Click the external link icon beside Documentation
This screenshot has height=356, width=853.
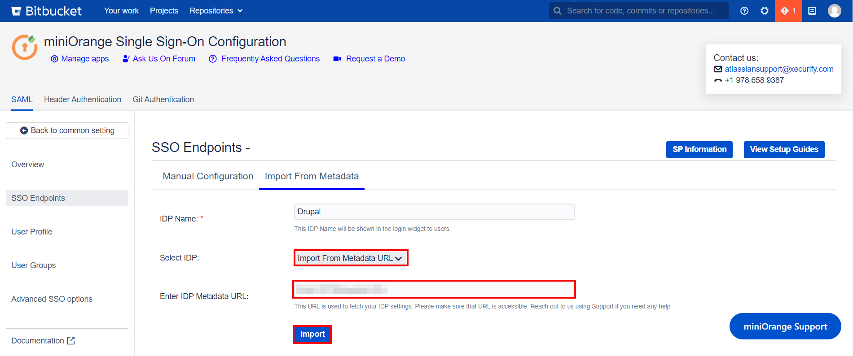tap(71, 341)
